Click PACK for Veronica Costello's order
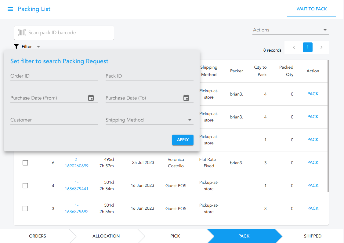Viewport: 344px width, 243px height. coord(313,162)
